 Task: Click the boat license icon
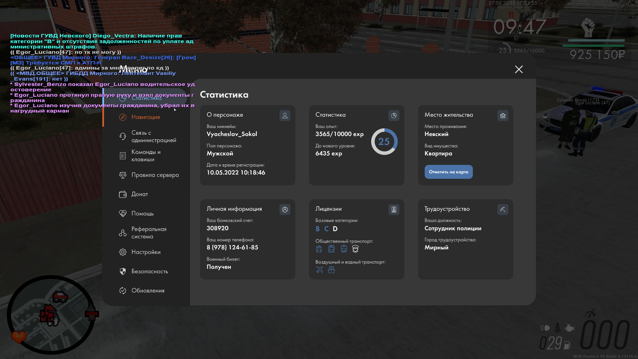coord(331,269)
